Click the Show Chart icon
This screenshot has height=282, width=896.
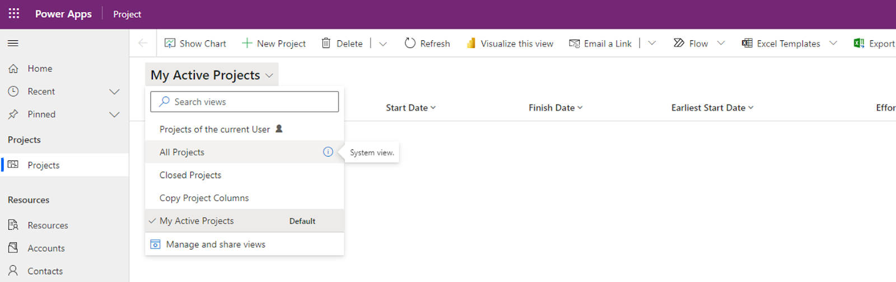170,43
